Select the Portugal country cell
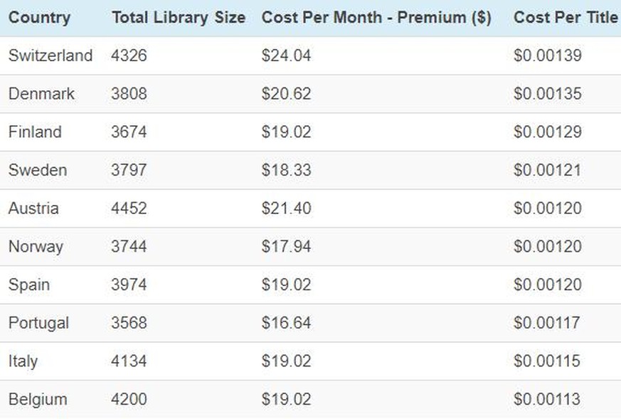621x419 pixels. [38, 323]
